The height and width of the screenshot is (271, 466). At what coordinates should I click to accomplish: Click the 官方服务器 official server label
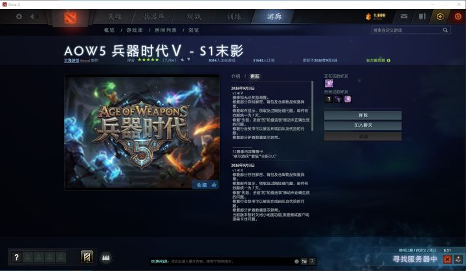375,60
